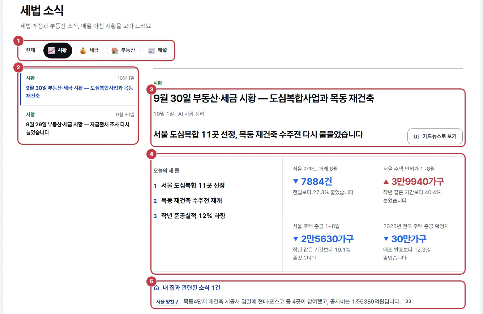Click the 30만가구 stat value
This screenshot has width=483, height=314.
click(x=405, y=239)
